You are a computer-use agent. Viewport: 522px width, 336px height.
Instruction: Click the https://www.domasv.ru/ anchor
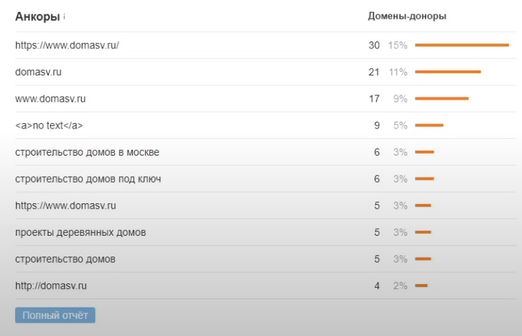coord(67,46)
